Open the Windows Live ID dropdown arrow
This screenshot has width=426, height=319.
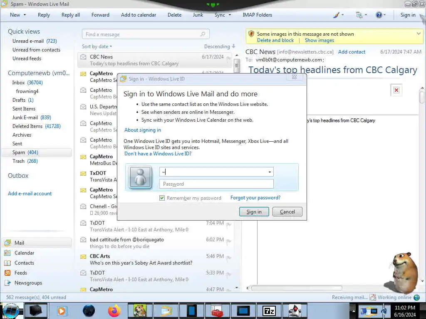coord(270,172)
